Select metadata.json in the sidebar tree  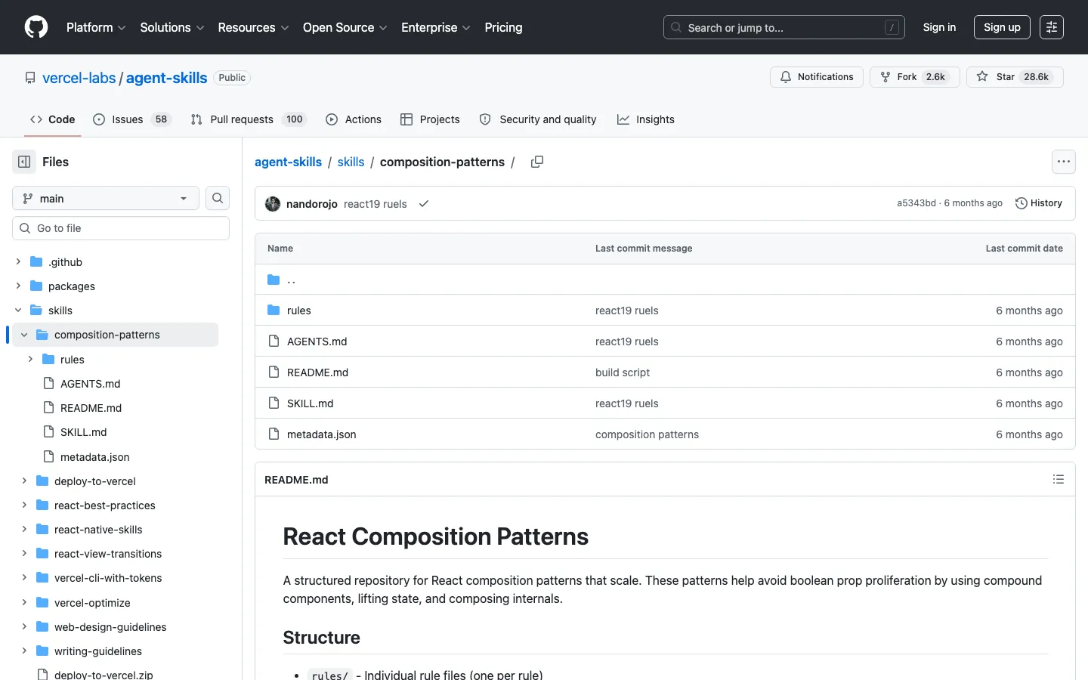[x=94, y=457]
